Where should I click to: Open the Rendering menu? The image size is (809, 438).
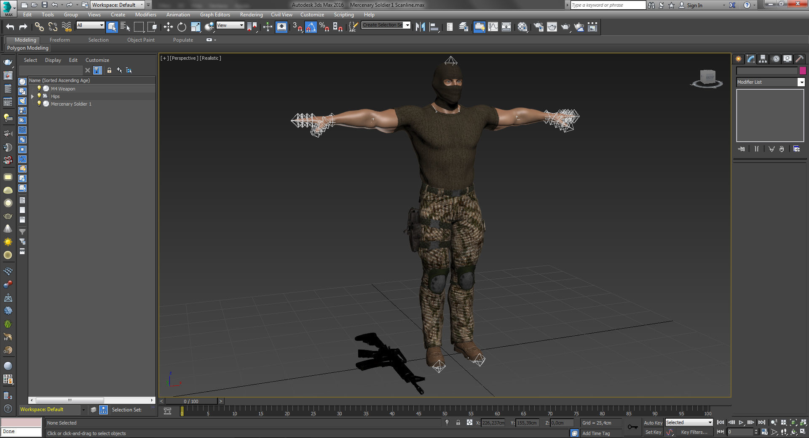pyautogui.click(x=251, y=14)
